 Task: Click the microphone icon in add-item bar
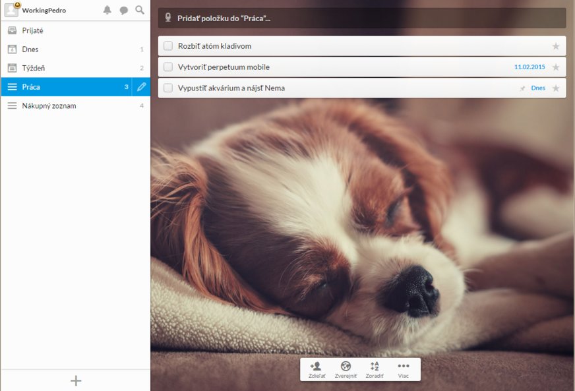click(168, 18)
